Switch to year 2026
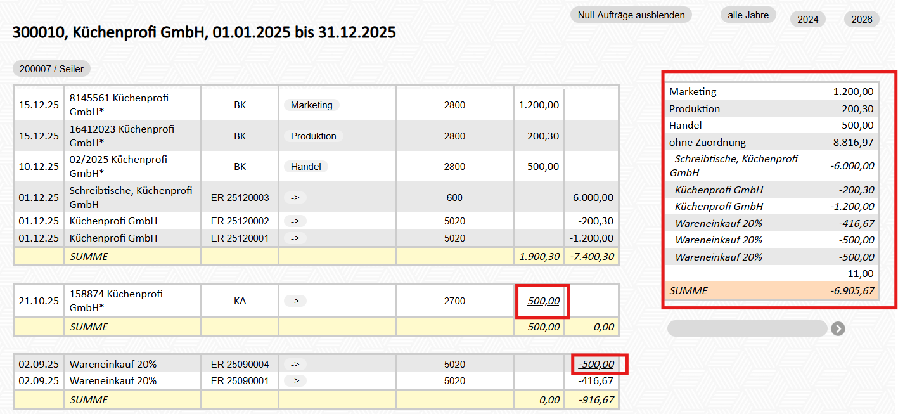898x414 pixels. tap(861, 20)
